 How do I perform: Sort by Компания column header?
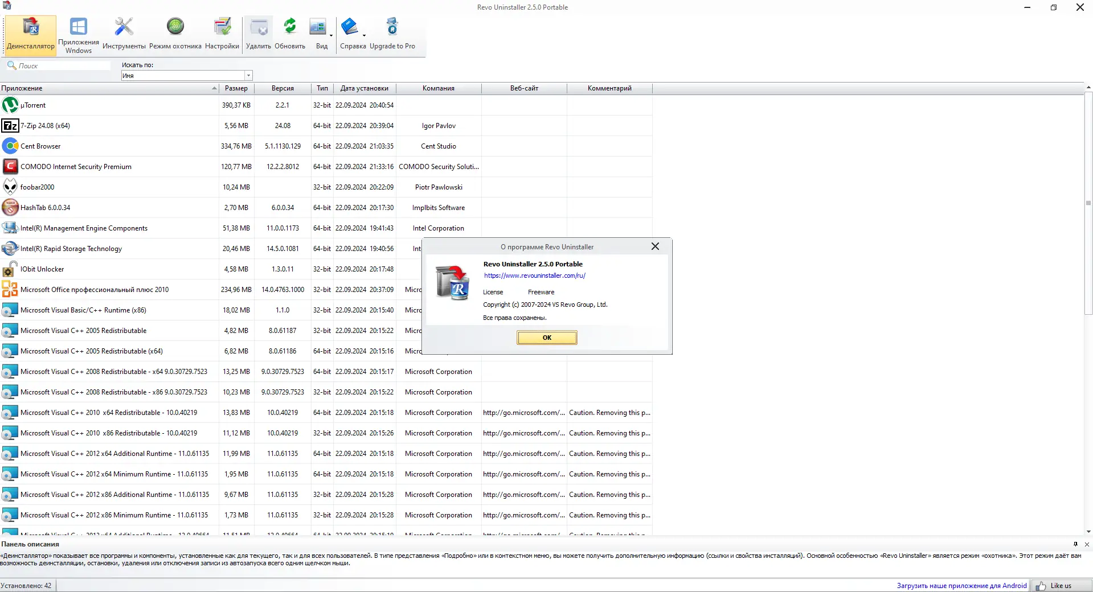439,88
